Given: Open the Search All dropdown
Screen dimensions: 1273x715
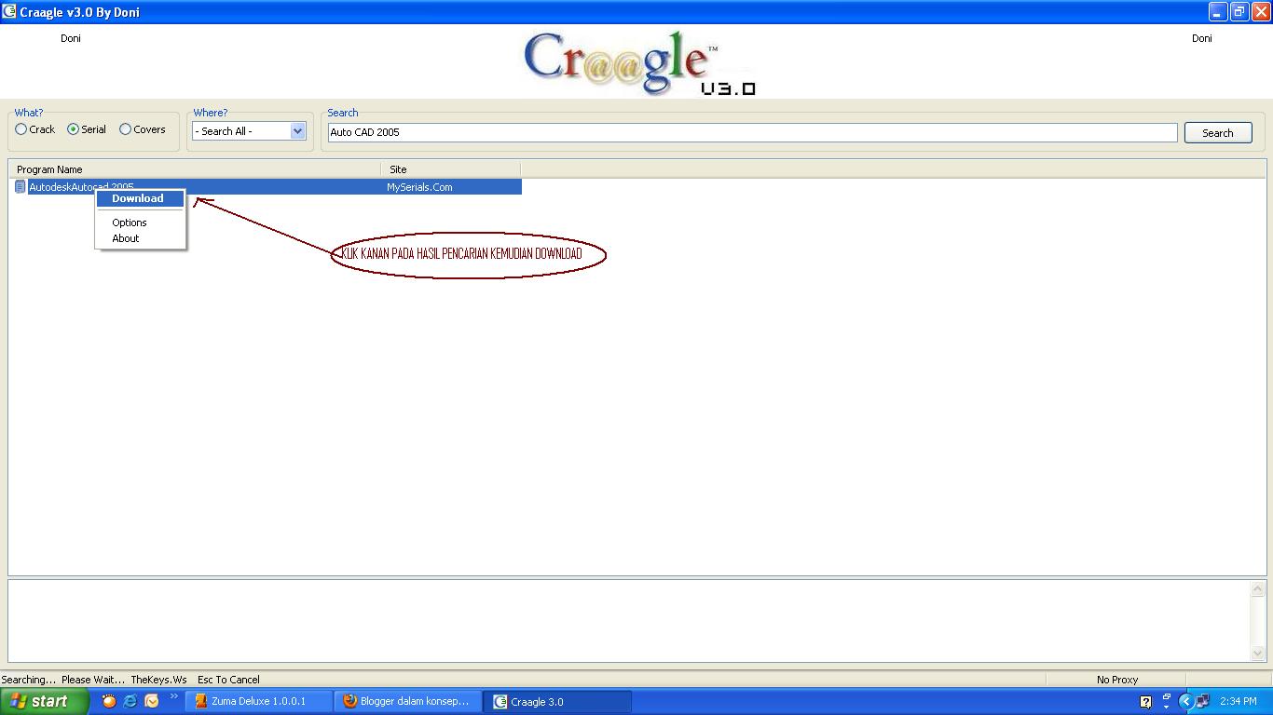Looking at the screenshot, I should (249, 131).
